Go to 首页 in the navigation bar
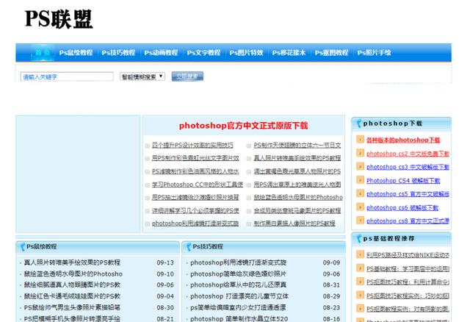The height and width of the screenshot is (322, 470). (43, 53)
